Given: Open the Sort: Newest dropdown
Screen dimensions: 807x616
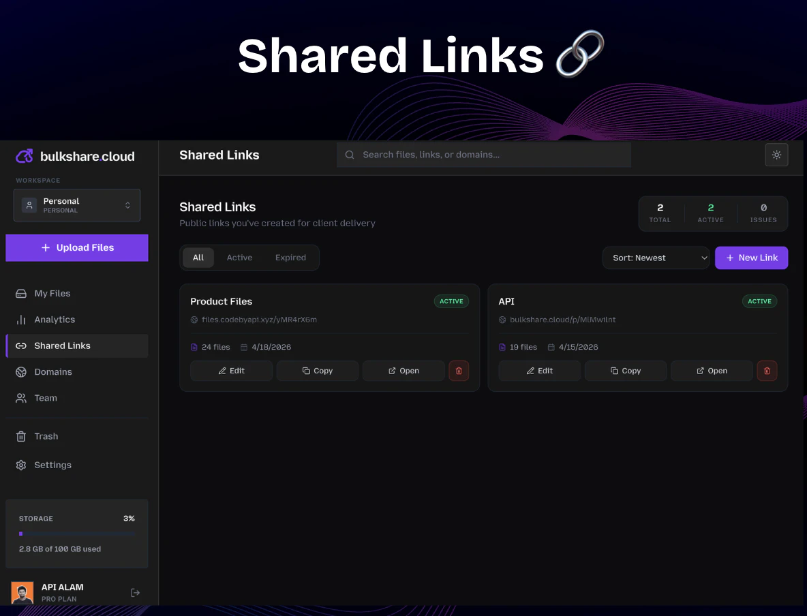Looking at the screenshot, I should 656,258.
